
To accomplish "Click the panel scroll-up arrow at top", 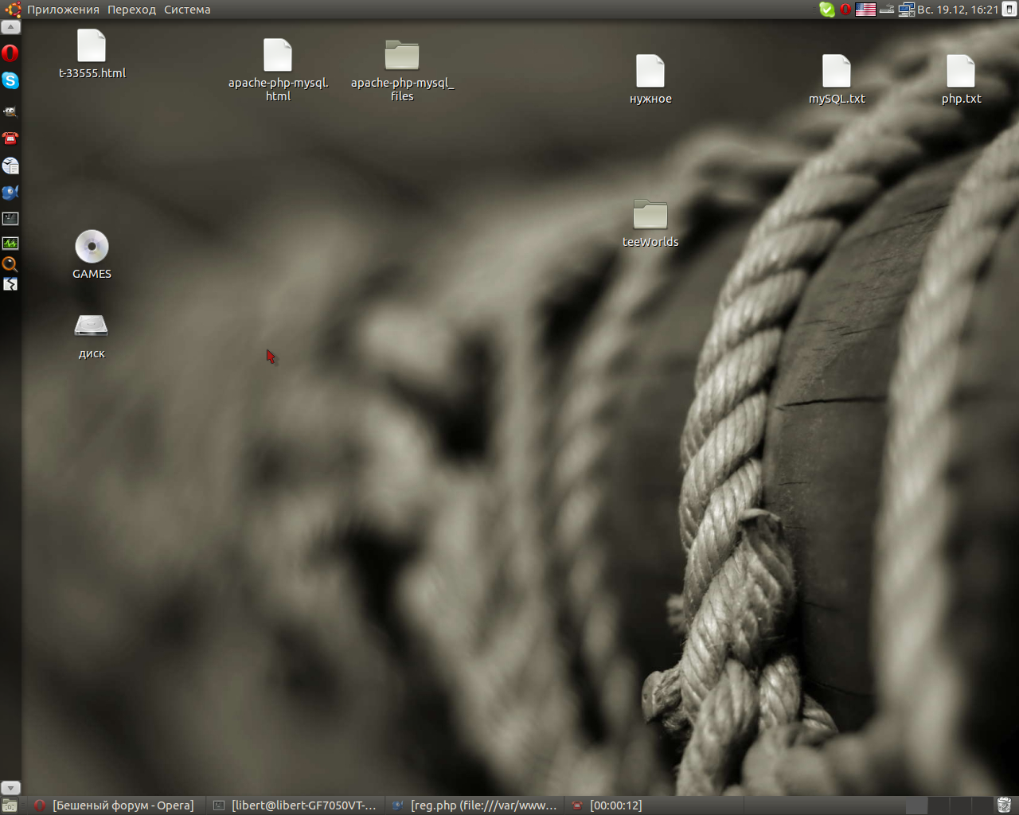I will click(10, 27).
